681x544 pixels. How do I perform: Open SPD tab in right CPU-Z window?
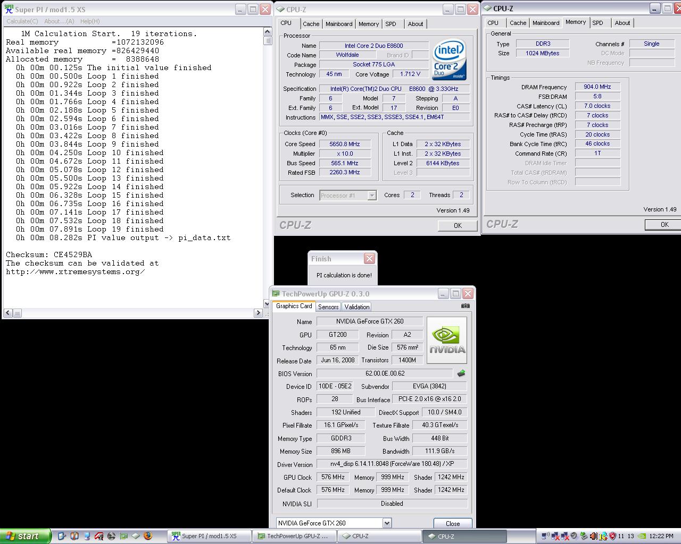coord(598,23)
